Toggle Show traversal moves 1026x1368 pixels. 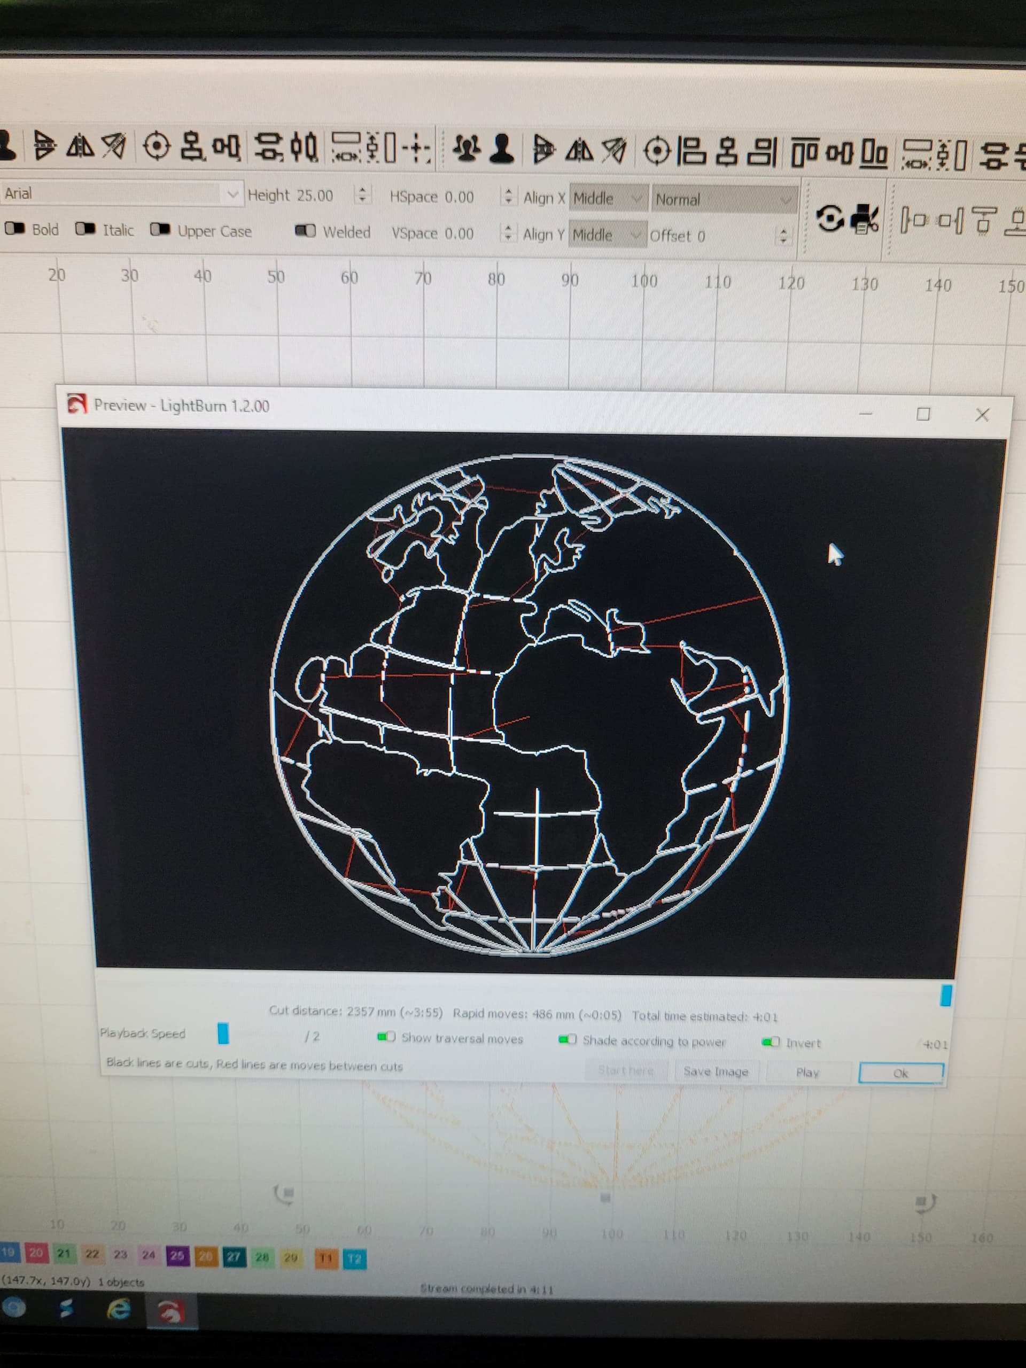click(x=386, y=1037)
